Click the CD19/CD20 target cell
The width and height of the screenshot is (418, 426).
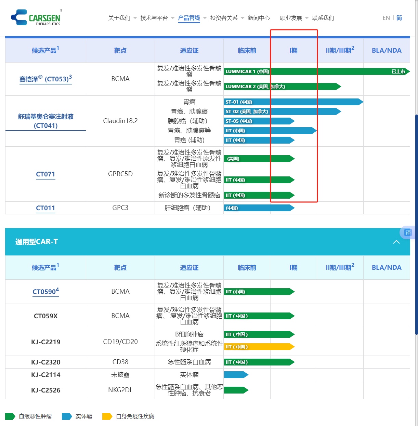pos(120,342)
